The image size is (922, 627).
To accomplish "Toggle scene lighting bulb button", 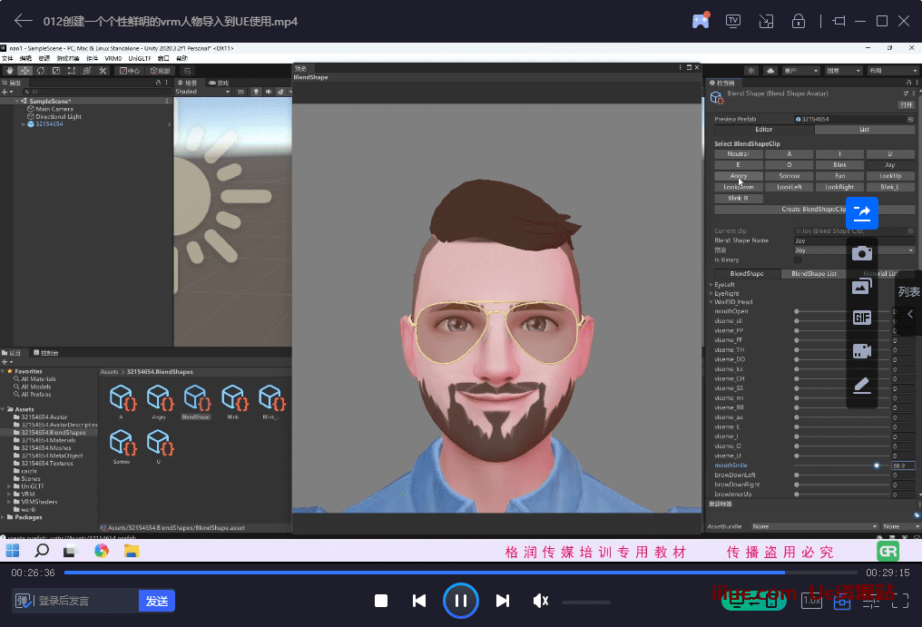I will 256,92.
